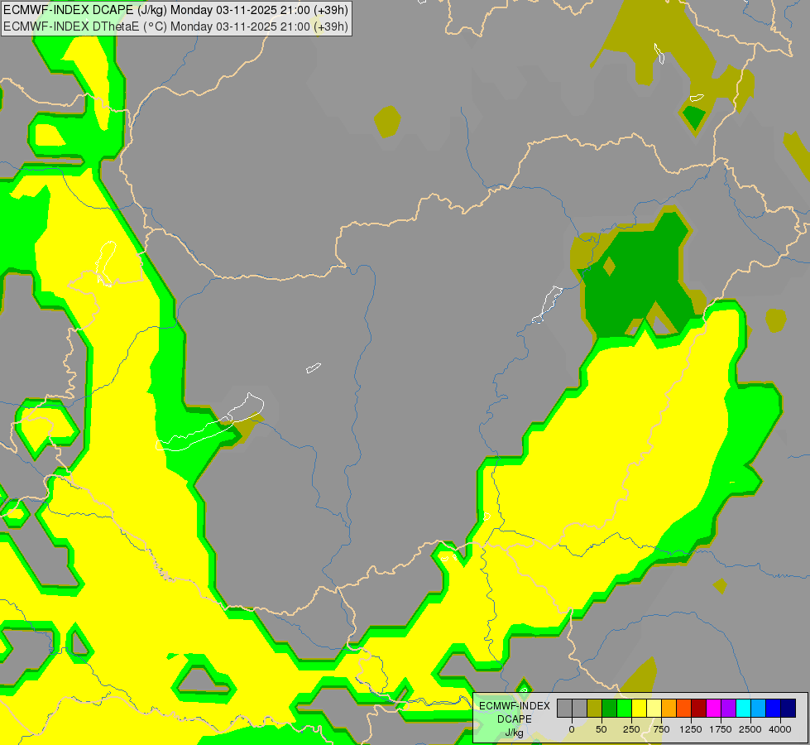Click the legend value 1750
810x745 pixels.
[x=721, y=729]
